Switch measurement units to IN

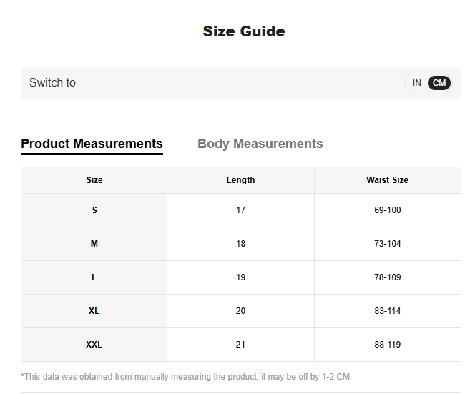[416, 83]
